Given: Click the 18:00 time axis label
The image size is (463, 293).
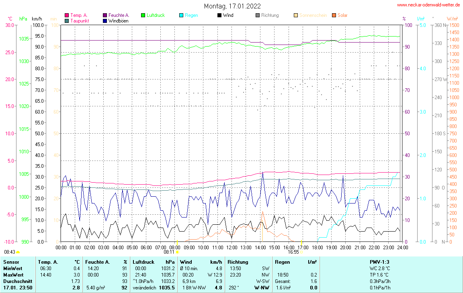Looking at the screenshot, I should pos(318,248).
